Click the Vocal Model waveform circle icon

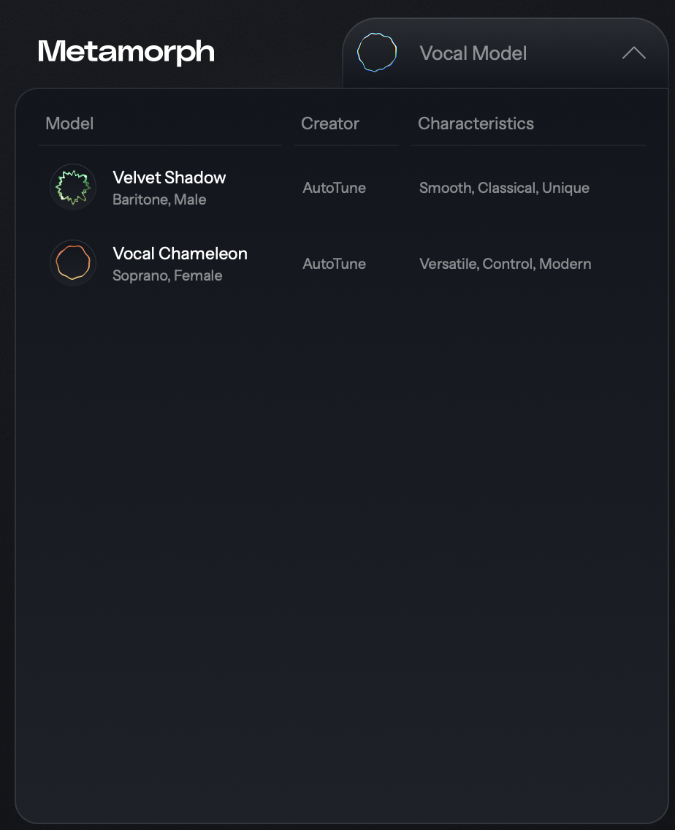tap(377, 53)
